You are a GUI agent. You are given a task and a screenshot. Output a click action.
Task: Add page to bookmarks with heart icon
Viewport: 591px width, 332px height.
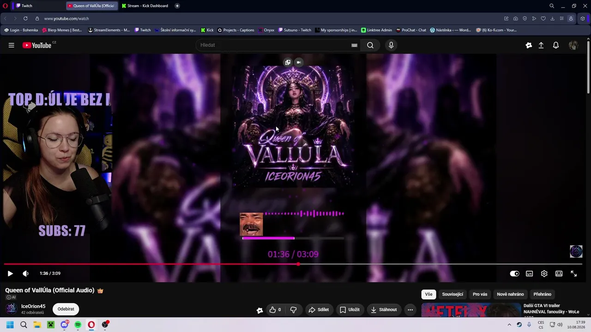[x=543, y=18]
